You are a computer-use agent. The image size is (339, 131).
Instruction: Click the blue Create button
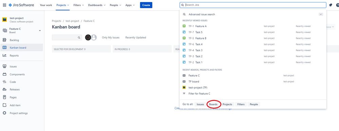(x=146, y=5)
